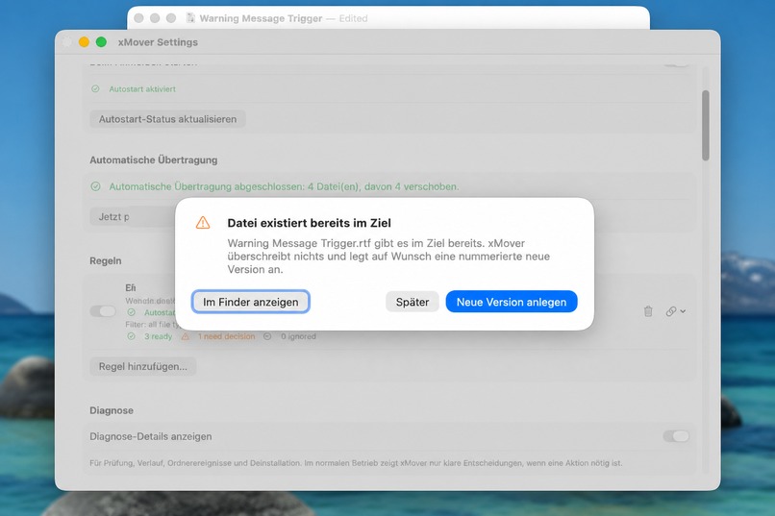Click the '1 need decision' status text
The height and width of the screenshot is (516, 775).
tap(226, 336)
